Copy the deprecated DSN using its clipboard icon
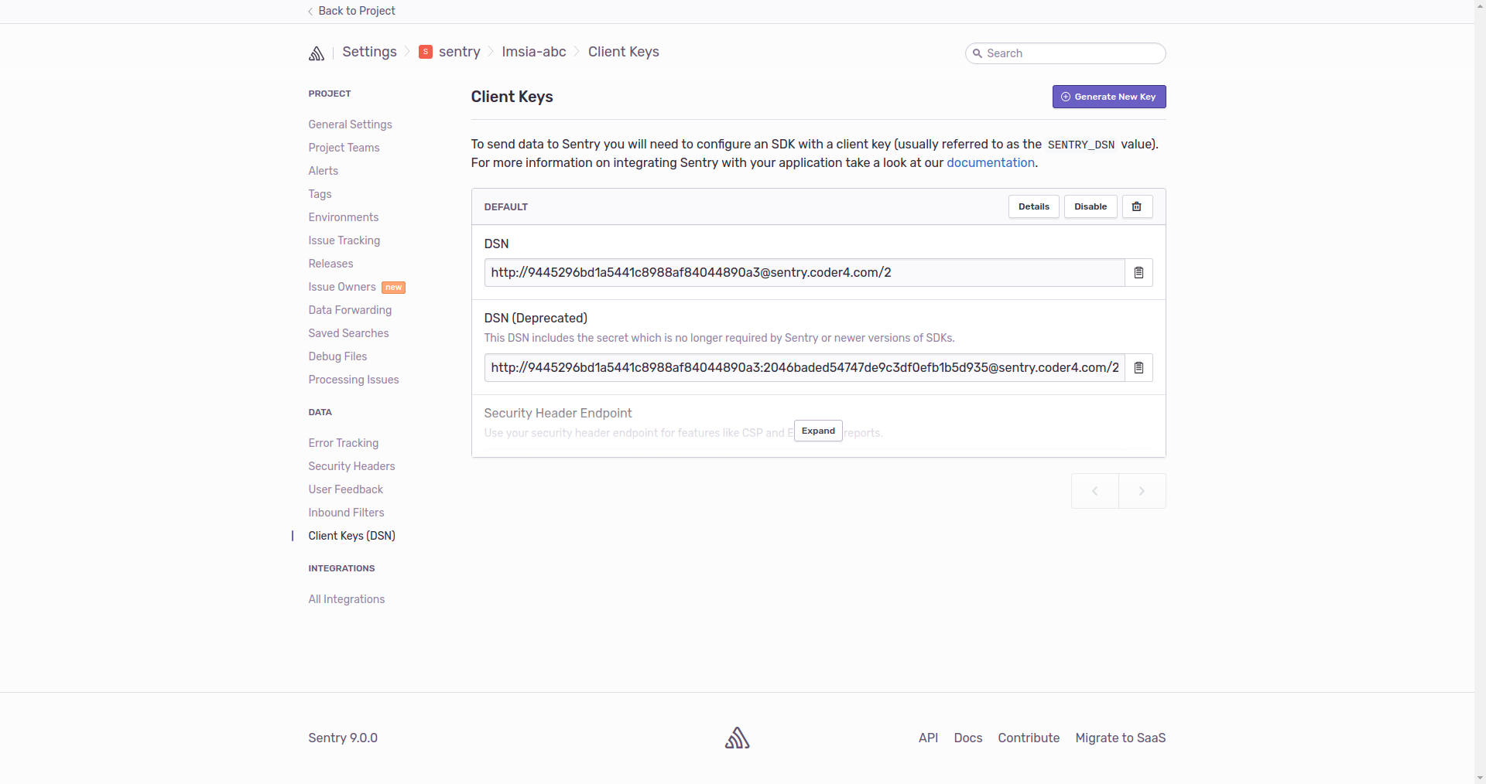This screenshot has width=1486, height=784. click(x=1138, y=368)
